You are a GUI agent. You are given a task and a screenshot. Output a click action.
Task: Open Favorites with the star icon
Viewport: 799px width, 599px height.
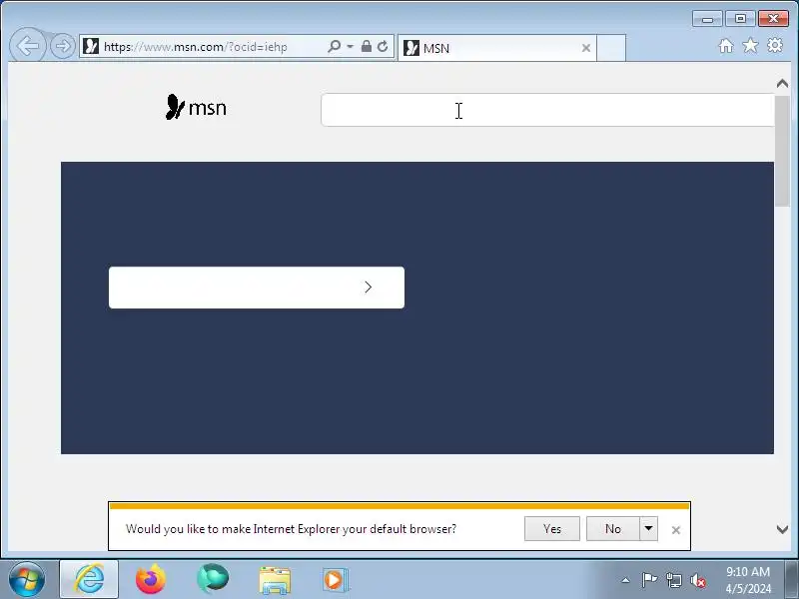750,46
